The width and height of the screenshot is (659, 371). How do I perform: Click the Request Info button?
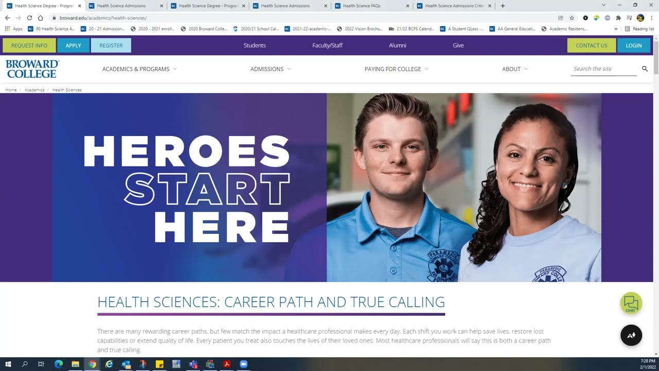click(x=29, y=45)
